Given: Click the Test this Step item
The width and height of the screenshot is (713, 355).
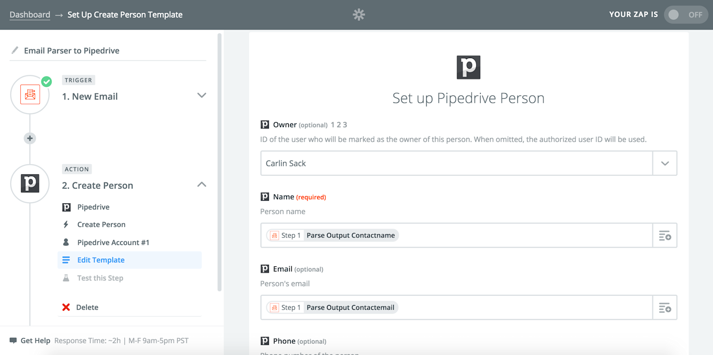Looking at the screenshot, I should click(100, 278).
